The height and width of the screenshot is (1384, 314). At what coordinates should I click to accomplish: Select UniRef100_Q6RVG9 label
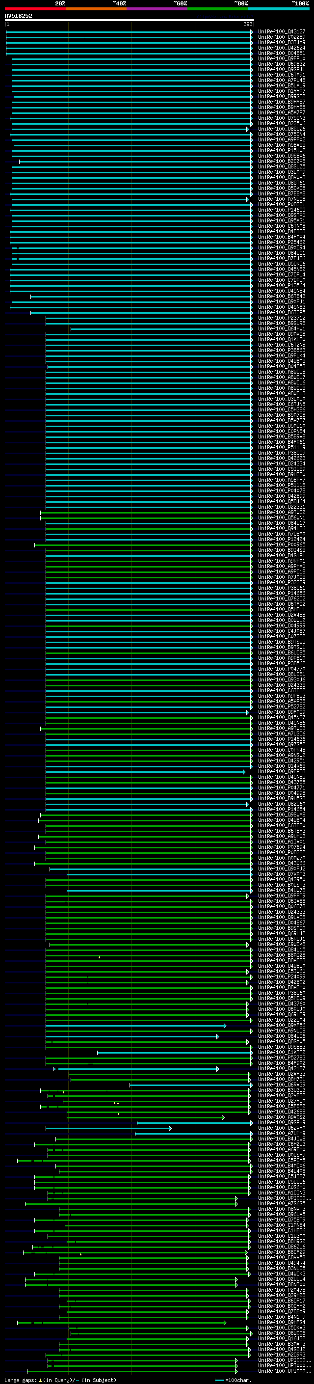point(282,1085)
